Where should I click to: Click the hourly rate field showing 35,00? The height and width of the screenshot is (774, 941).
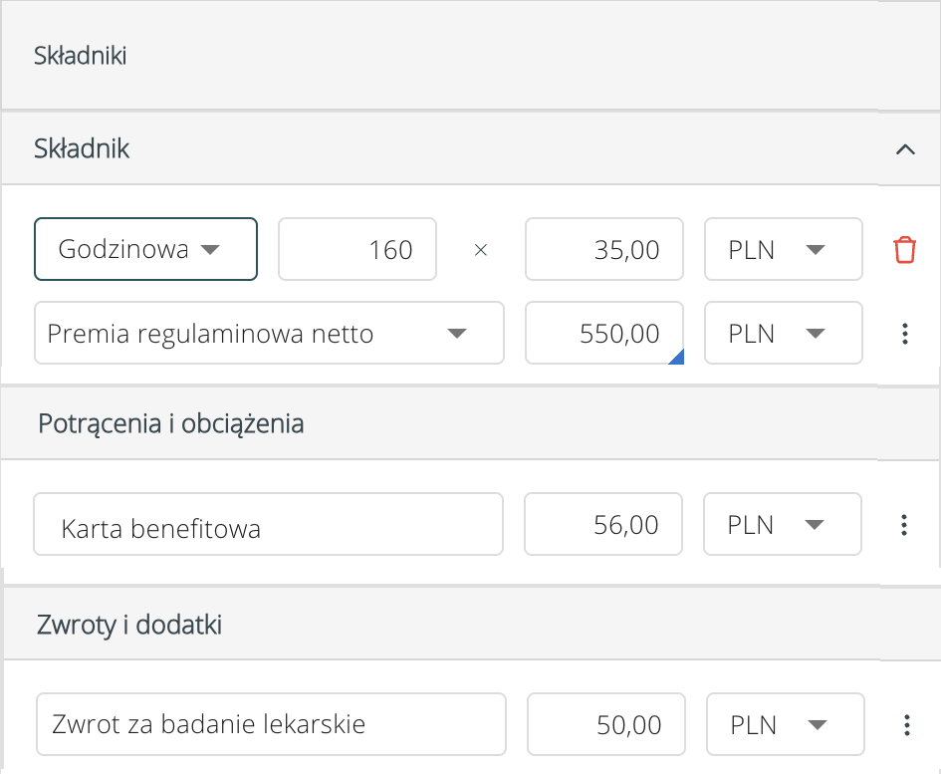[x=603, y=249]
